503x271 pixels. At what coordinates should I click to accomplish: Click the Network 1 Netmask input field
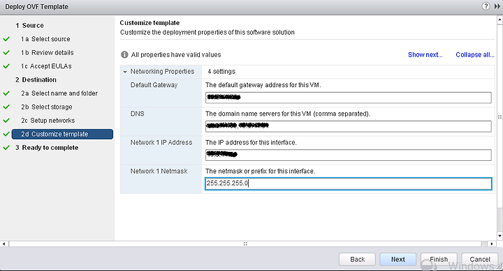click(348, 183)
